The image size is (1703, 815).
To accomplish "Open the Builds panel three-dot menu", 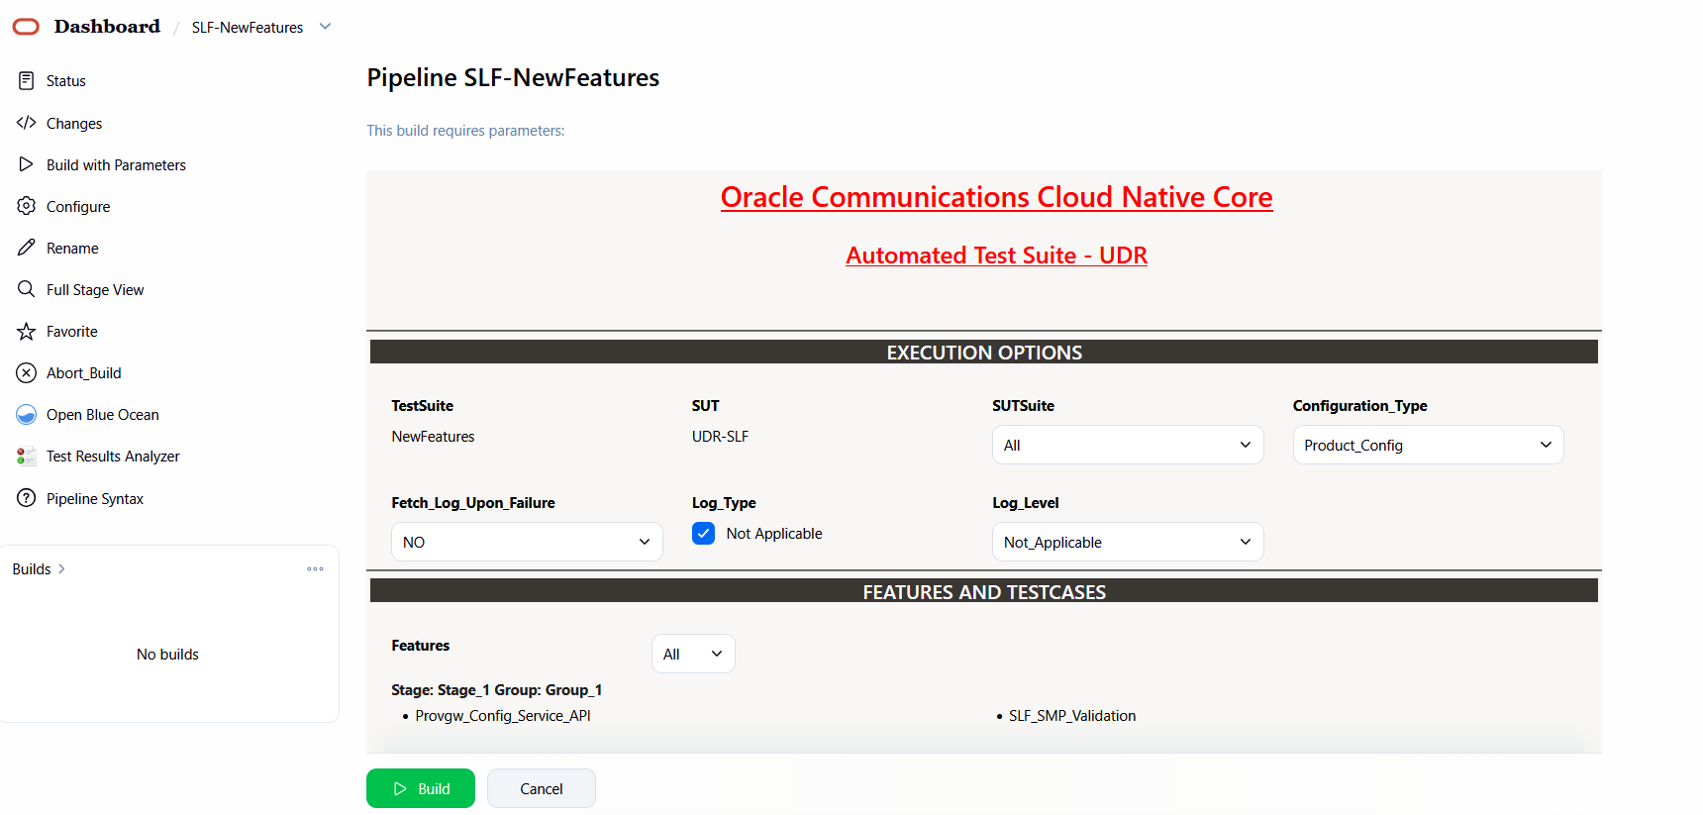I will tap(316, 568).
